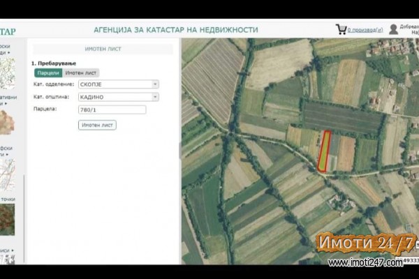Viewport: 419px width, 279px height.
Task: Click the ИМОТЕН ЛИСТ panel header
Action: (103, 50)
